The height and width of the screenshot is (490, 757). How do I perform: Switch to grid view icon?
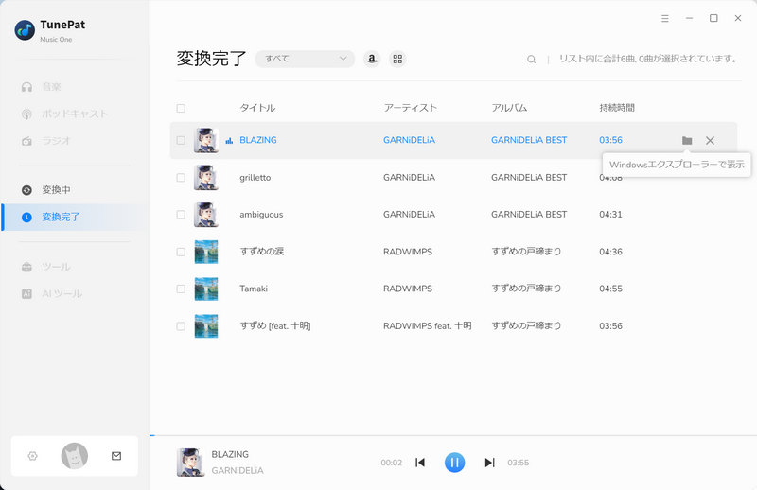pyautogui.click(x=397, y=59)
